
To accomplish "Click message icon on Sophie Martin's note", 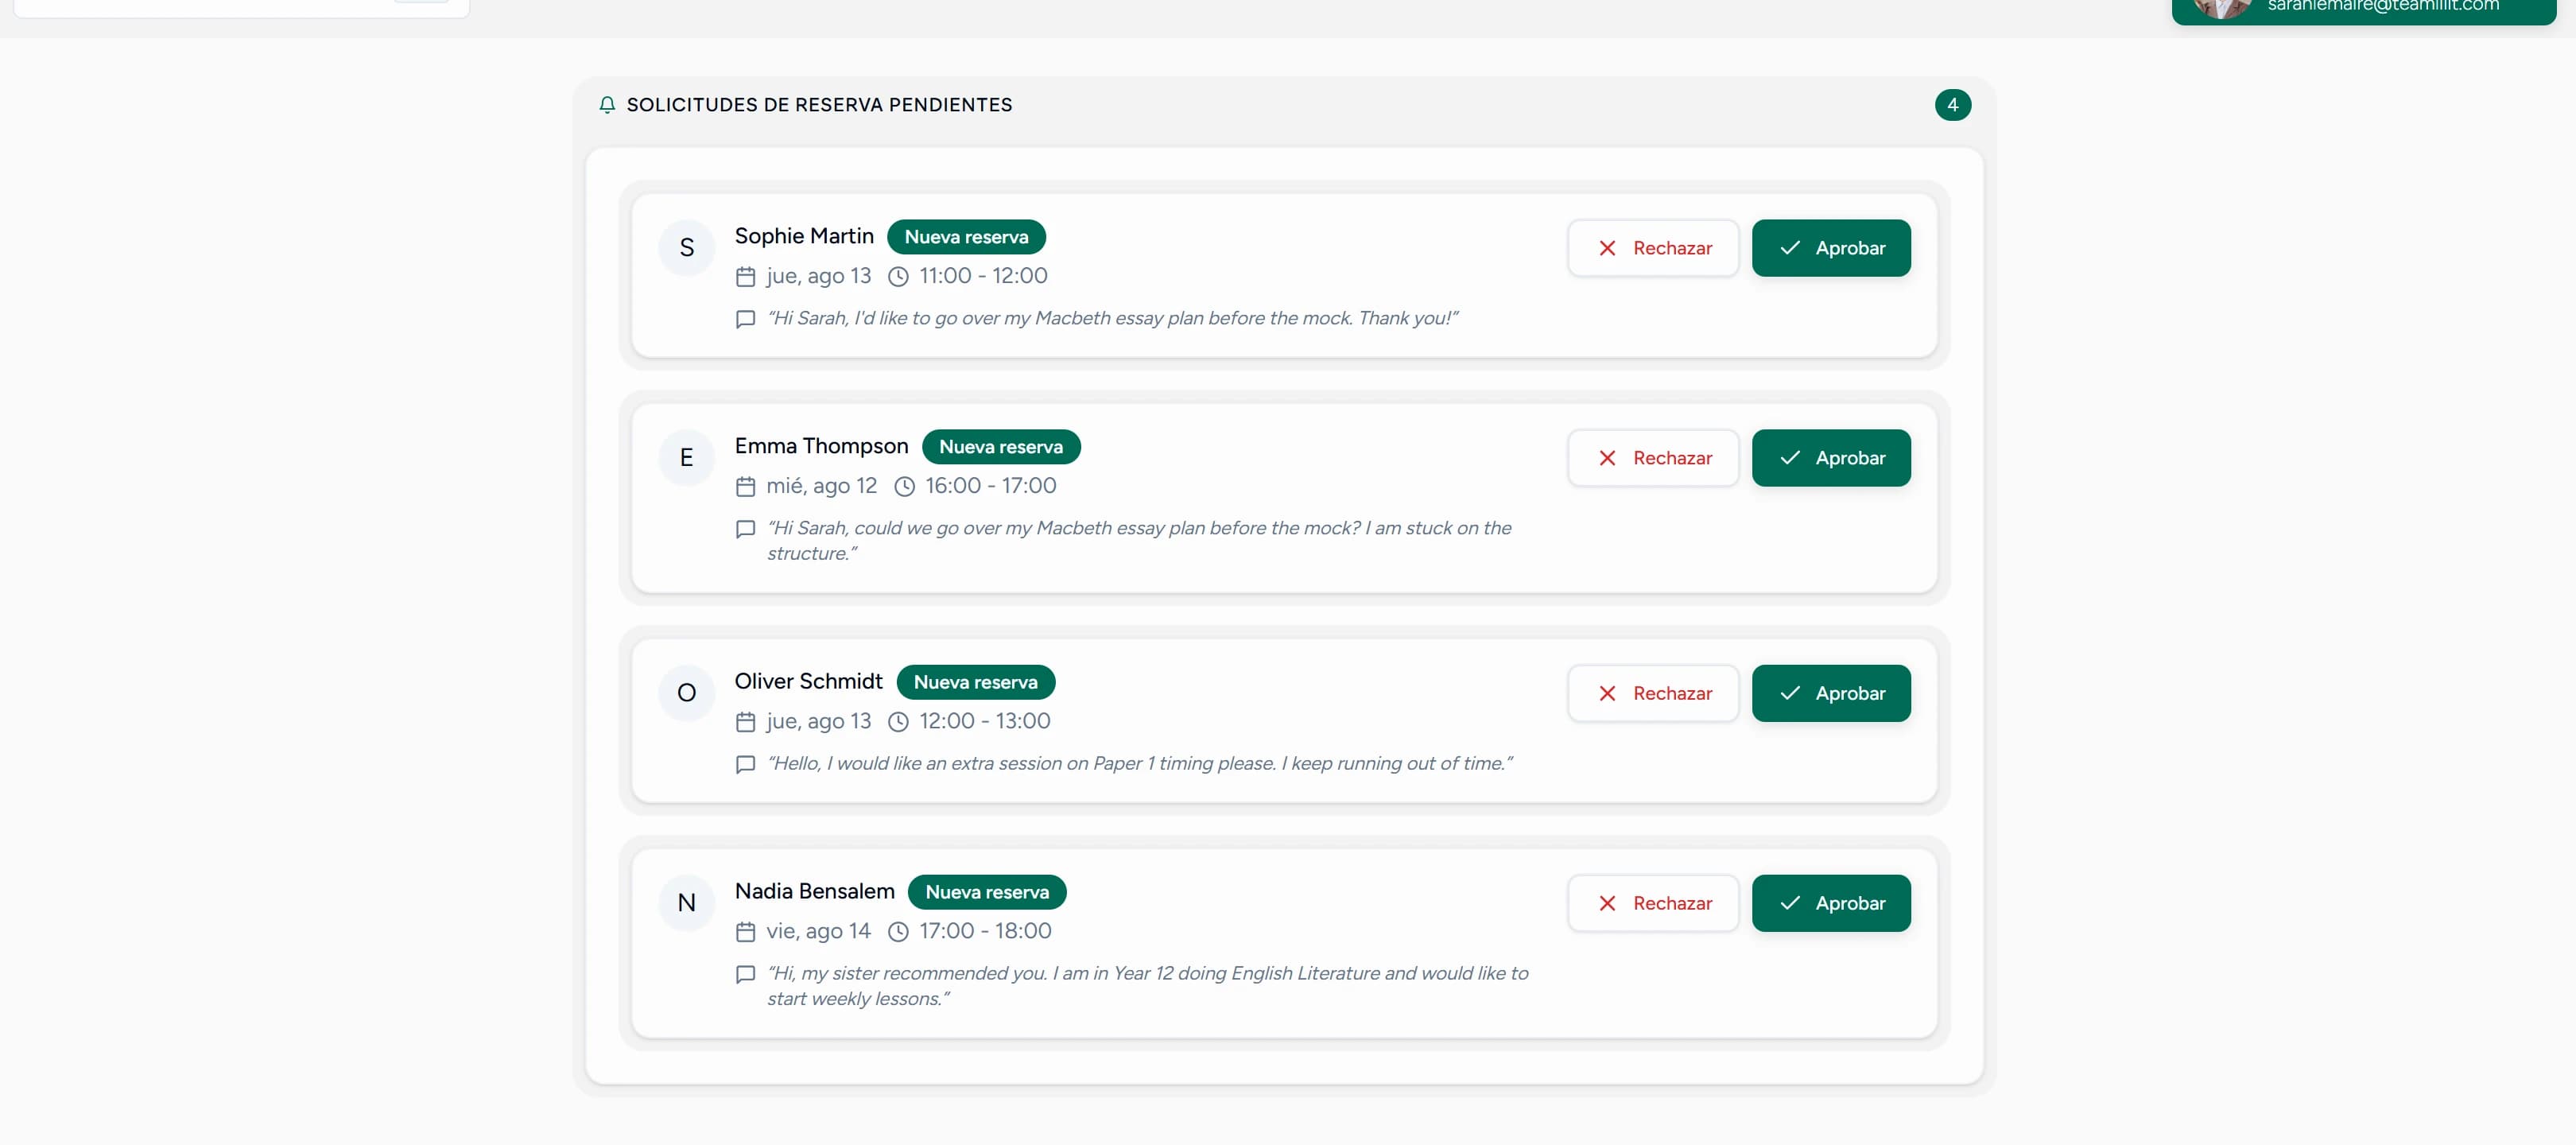I will [745, 319].
